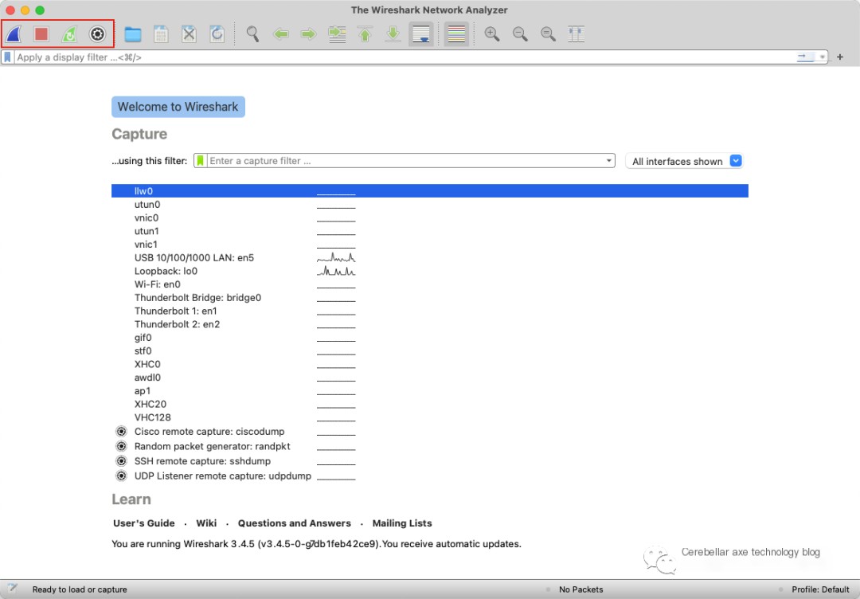Open Questions and Answers link
860x599 pixels.
tap(294, 523)
